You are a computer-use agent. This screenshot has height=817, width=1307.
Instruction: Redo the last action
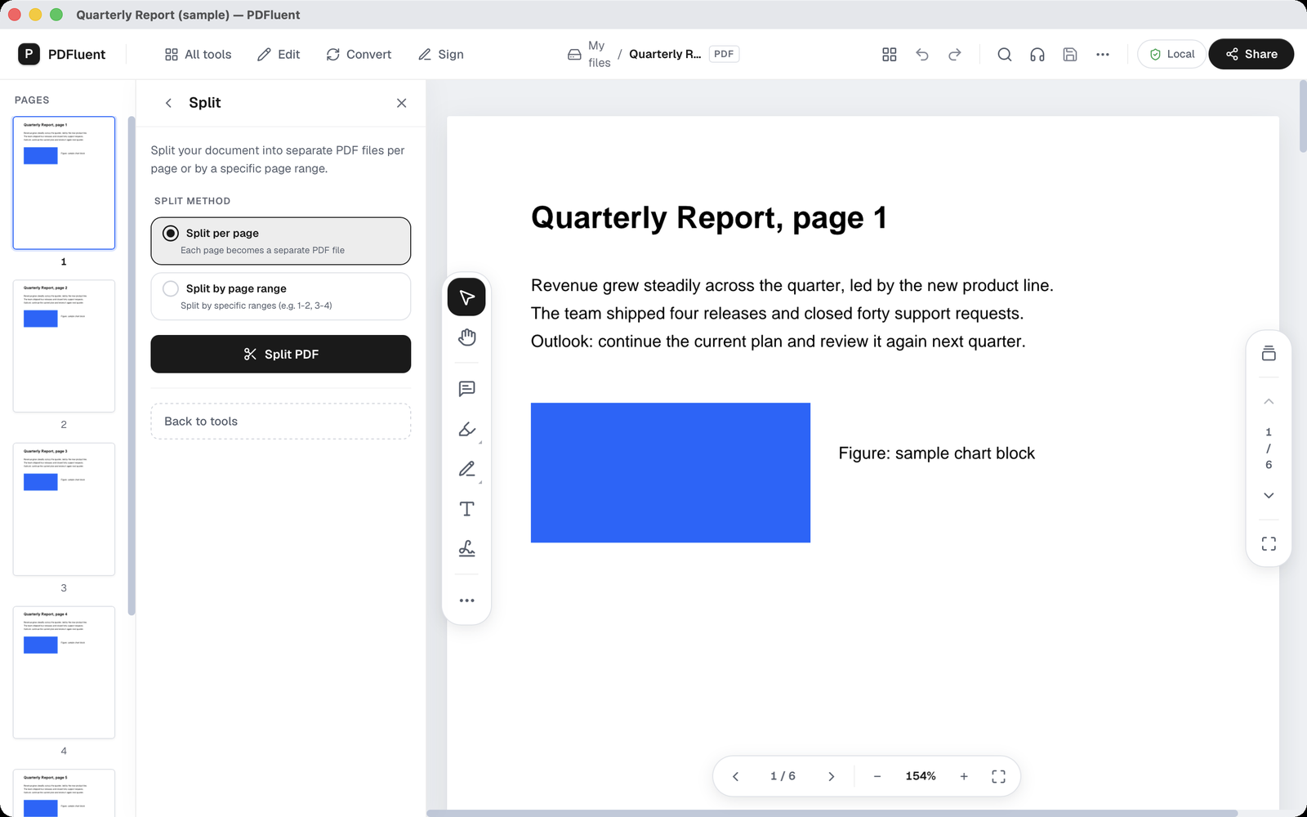coord(955,54)
